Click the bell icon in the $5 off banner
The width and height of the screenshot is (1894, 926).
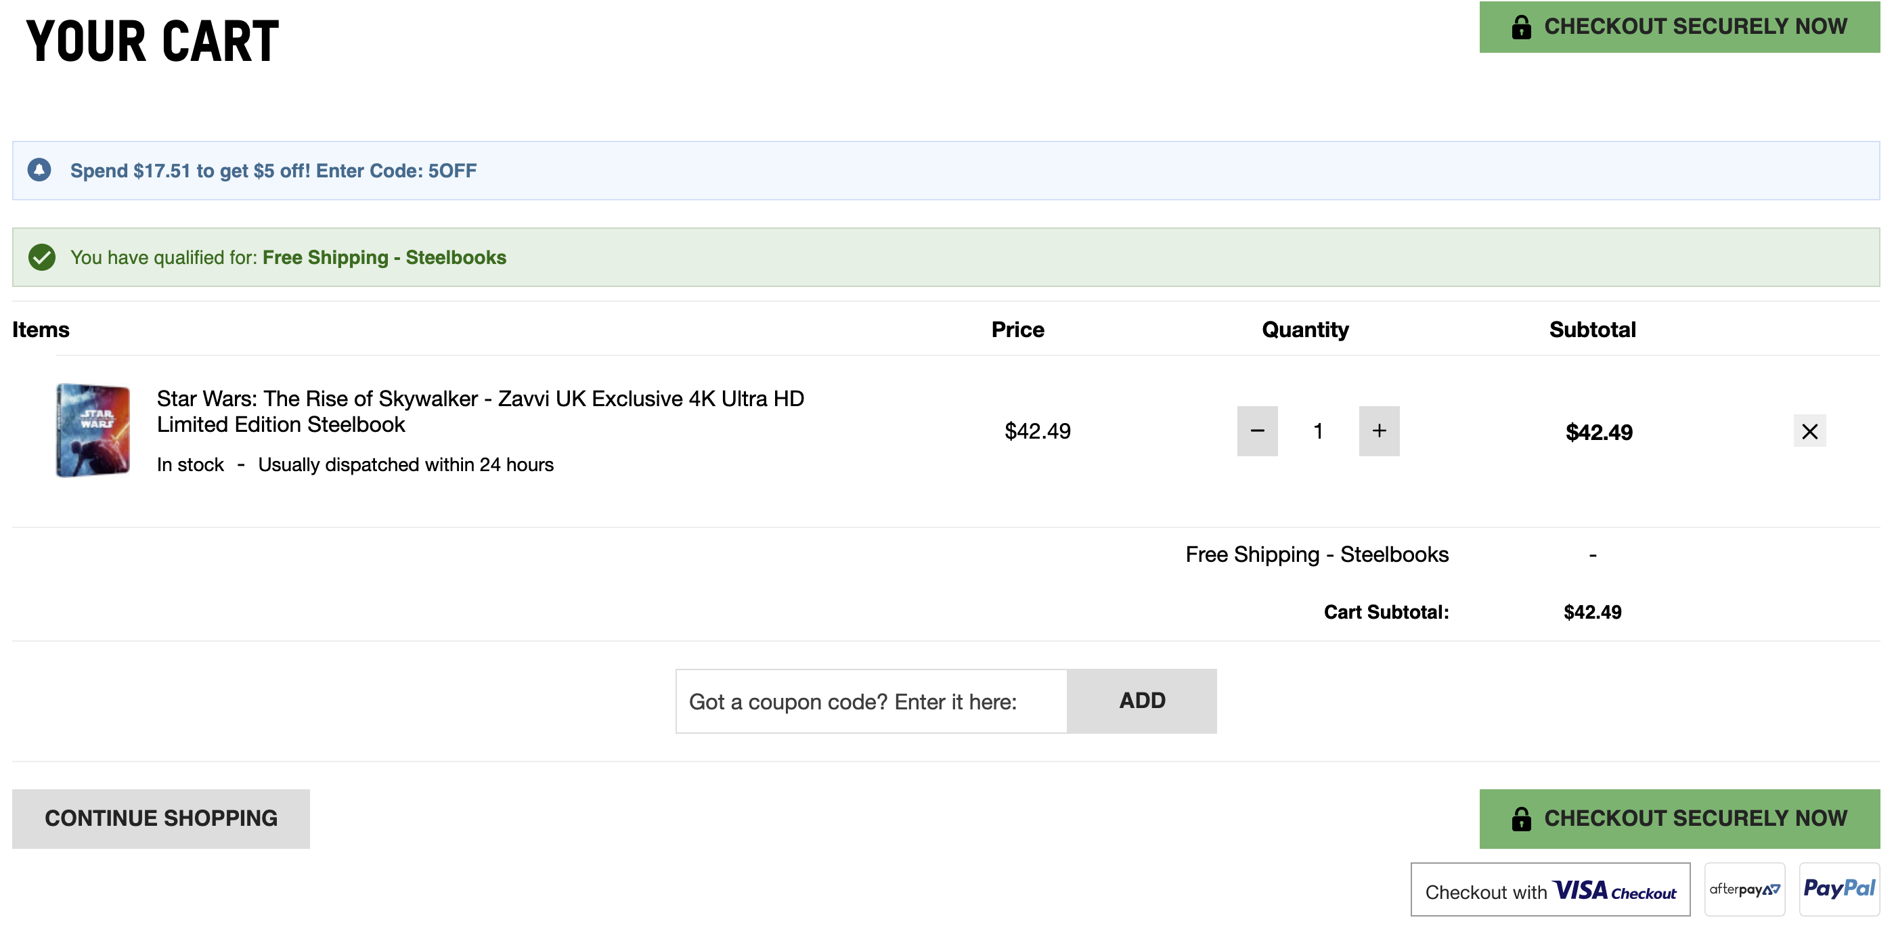pos(40,170)
